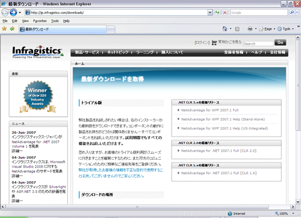
Task: Open Silverlight news link
Action: [x=57, y=187]
